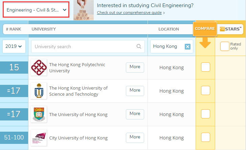Click the LOCATION column header
Viewport: 246px width, 150px height.
coord(169,29)
